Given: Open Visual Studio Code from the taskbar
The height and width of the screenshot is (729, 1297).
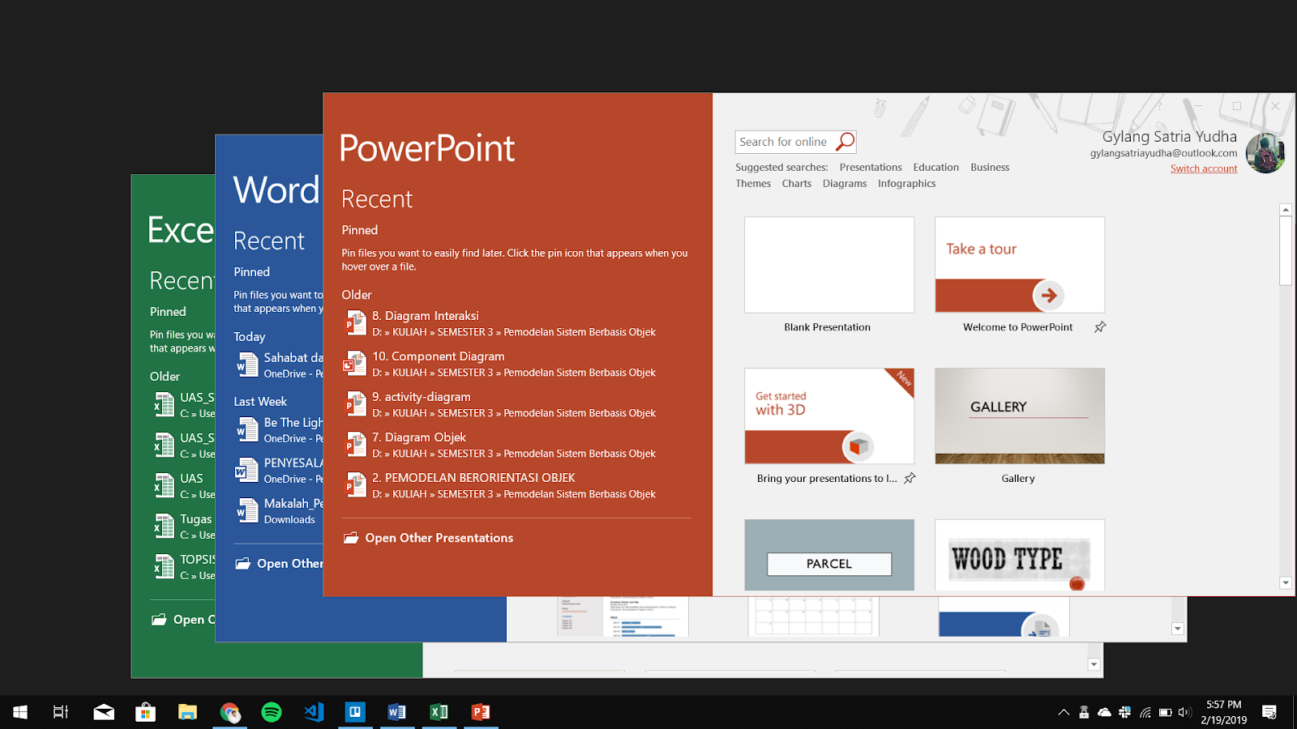Looking at the screenshot, I should (x=314, y=712).
